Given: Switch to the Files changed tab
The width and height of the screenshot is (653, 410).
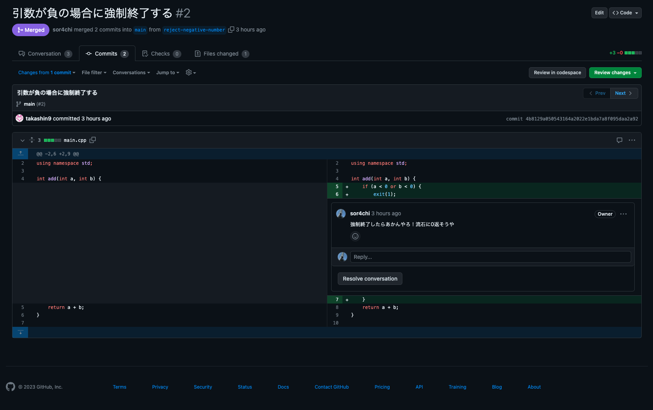Looking at the screenshot, I should tap(221, 54).
